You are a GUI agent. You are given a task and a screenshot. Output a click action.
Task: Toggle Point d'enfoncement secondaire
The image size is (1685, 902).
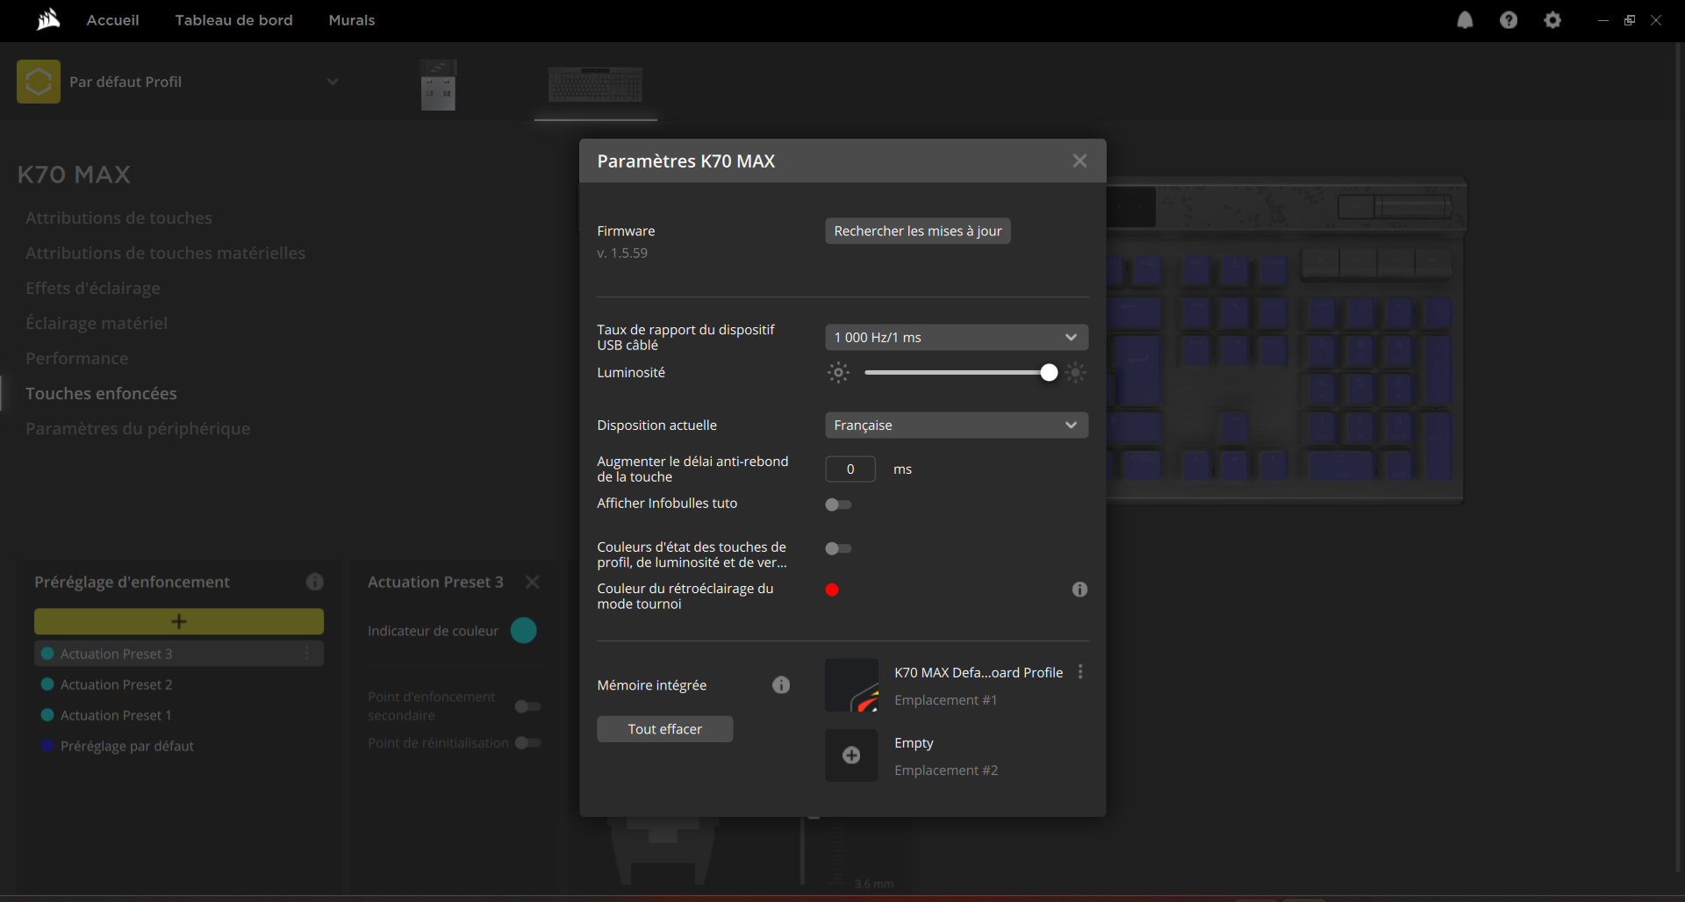coord(527,706)
